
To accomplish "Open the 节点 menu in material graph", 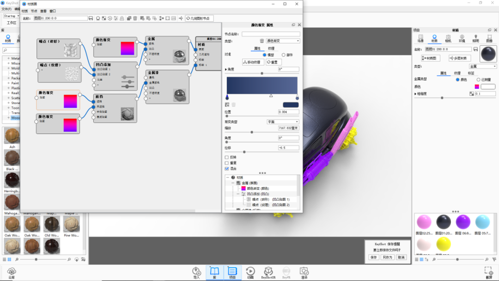I will point(34,11).
